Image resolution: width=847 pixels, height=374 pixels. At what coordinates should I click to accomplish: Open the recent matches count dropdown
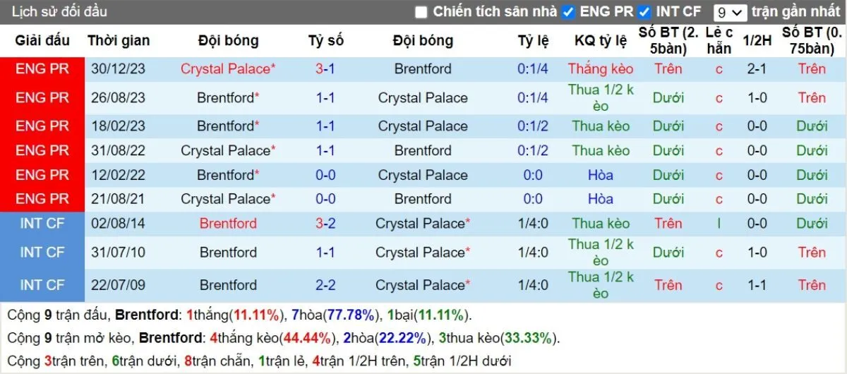pyautogui.click(x=730, y=12)
